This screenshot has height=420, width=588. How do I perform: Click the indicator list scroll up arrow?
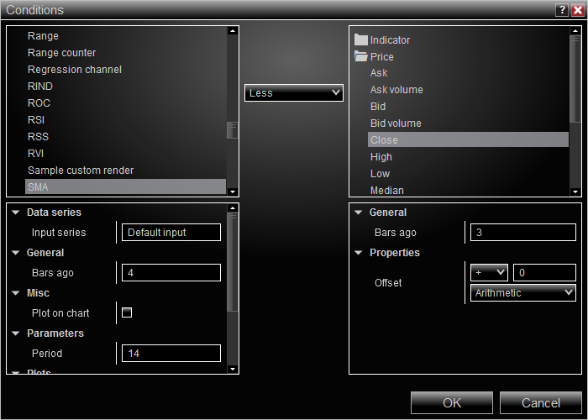233,31
